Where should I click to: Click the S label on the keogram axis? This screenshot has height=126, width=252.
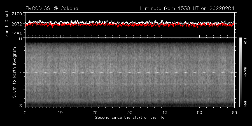(20, 106)
